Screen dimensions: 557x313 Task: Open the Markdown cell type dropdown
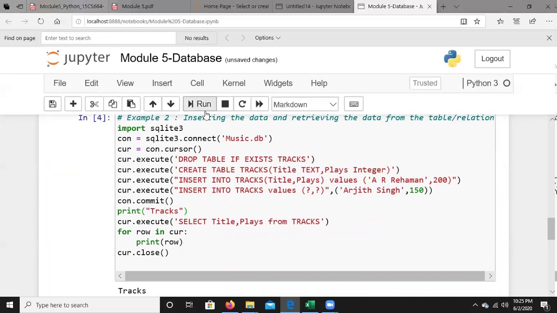point(304,104)
